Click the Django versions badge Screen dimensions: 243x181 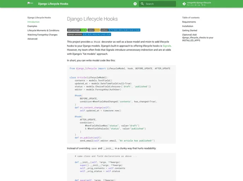[89, 34]
